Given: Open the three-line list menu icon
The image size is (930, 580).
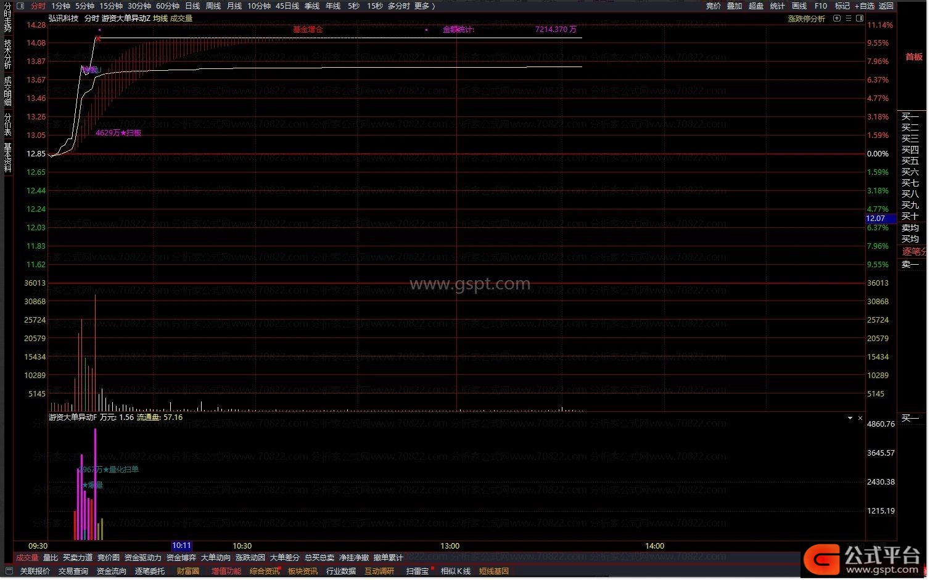Looking at the screenshot, I should pyautogui.click(x=849, y=18).
